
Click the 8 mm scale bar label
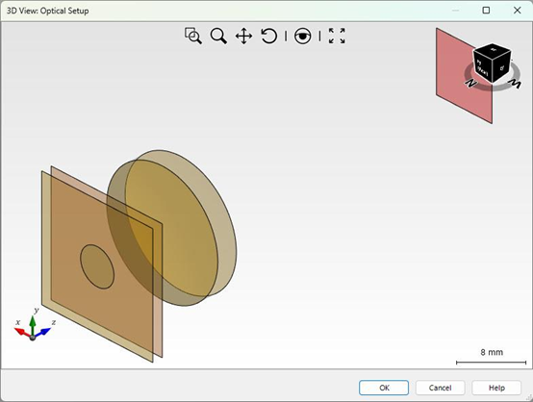point(492,352)
